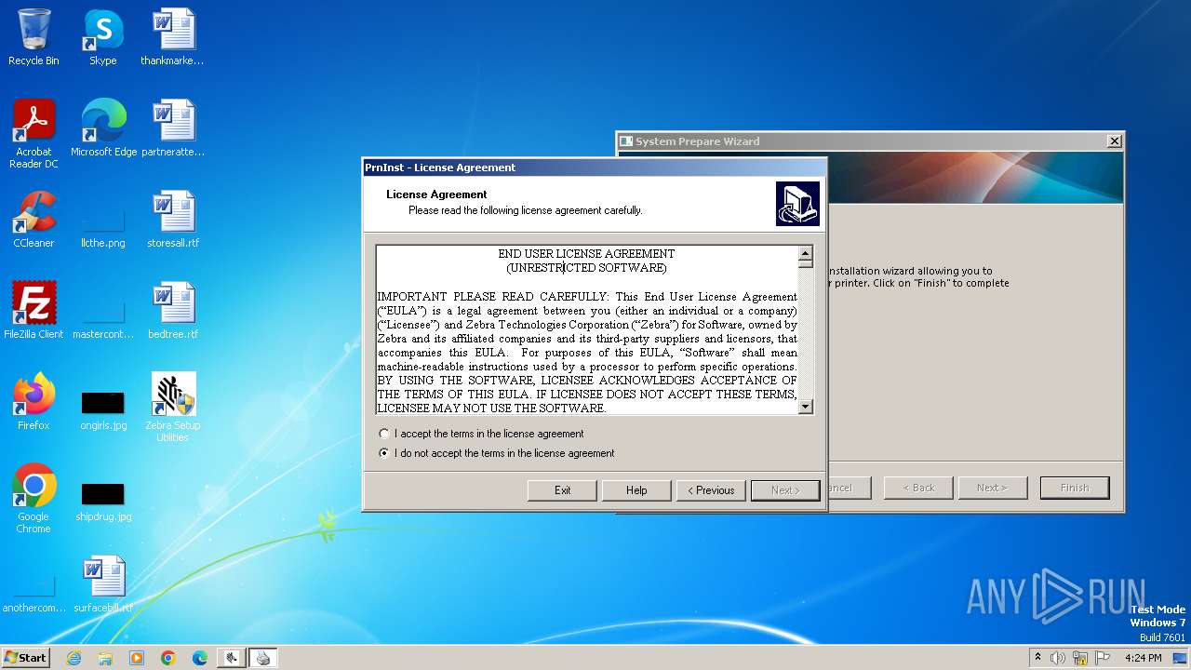1191x670 pixels.
Task: Switch to the printer installer taskbar window
Action: (x=263, y=658)
